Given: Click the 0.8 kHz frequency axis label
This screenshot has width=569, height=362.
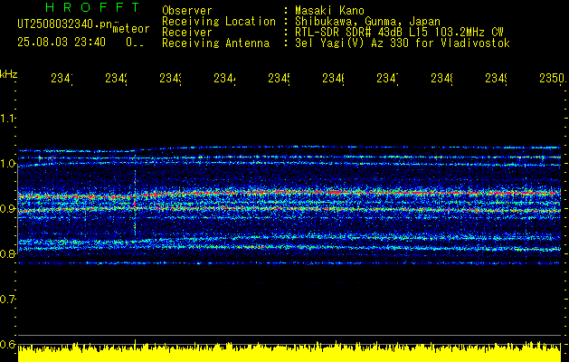Looking at the screenshot, I should tap(8, 253).
